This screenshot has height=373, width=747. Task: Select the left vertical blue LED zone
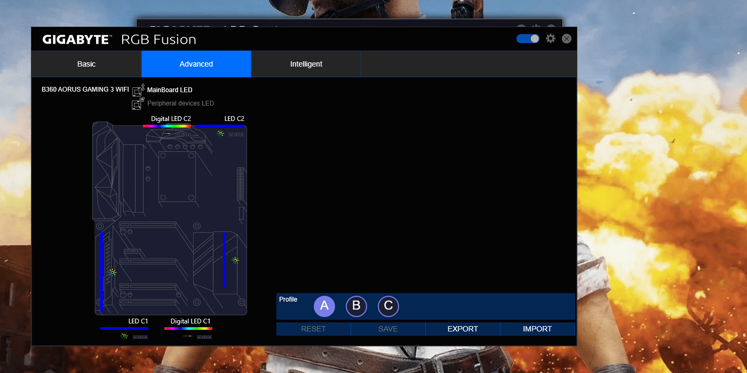[x=102, y=272]
